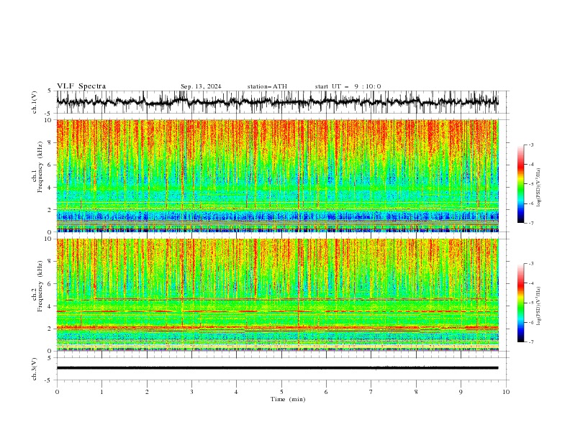Click the 2 kHz tick on ch.2 frequency axis
Image resolution: width=570 pixels, height=440 pixels.
[x=51, y=329]
